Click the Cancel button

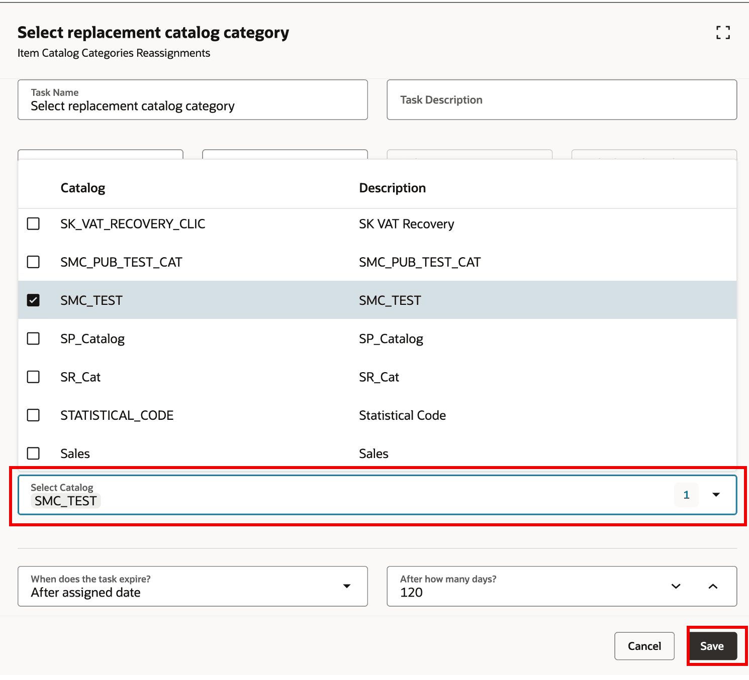(x=644, y=646)
